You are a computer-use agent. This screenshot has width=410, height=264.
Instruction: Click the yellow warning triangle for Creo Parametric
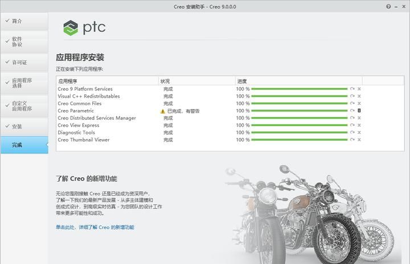point(163,111)
